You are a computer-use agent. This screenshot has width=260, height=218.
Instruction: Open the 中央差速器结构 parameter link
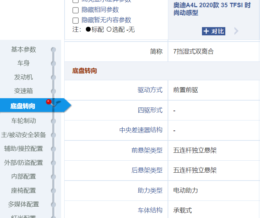(141, 130)
